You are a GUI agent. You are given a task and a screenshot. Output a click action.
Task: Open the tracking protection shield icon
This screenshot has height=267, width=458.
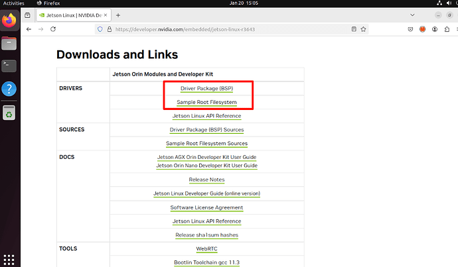[100, 29]
